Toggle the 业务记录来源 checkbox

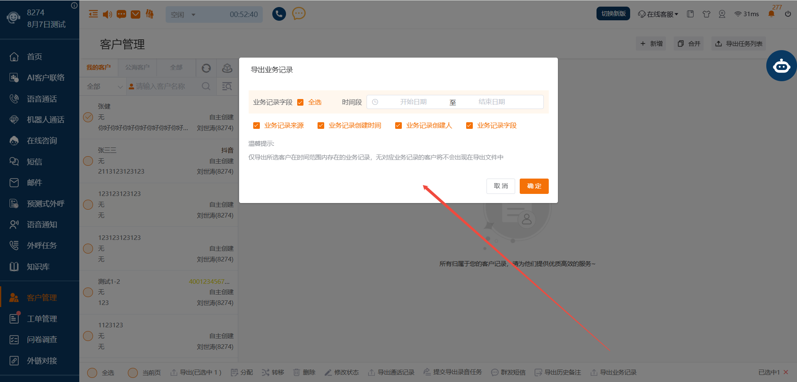(257, 126)
